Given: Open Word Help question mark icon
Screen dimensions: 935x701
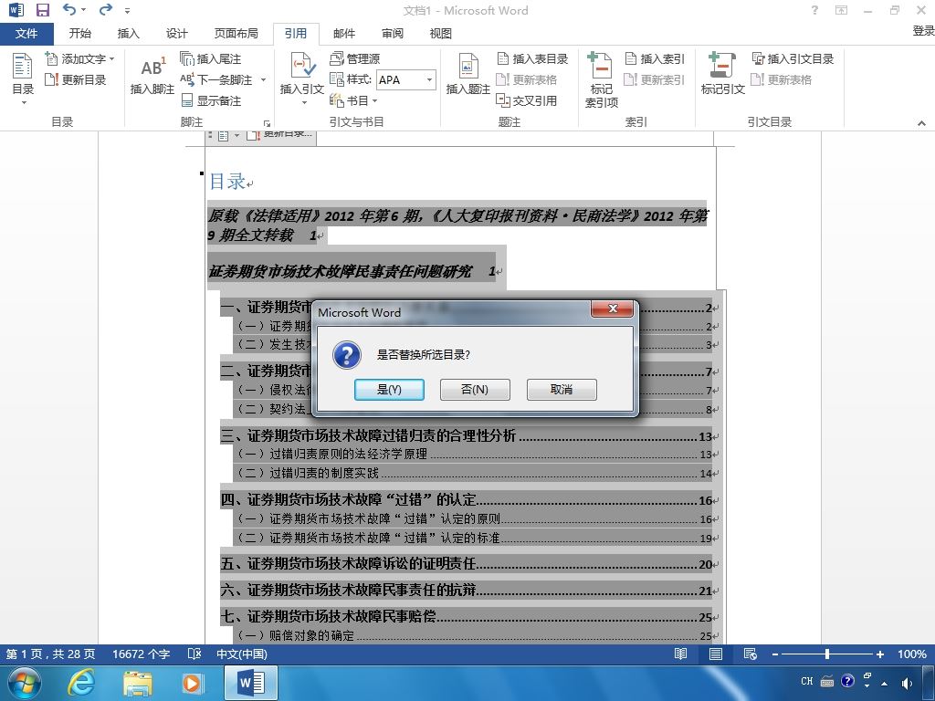Looking at the screenshot, I should 814,10.
